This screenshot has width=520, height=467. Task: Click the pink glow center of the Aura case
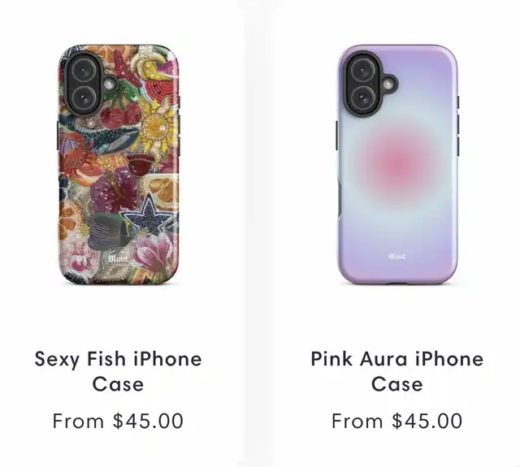coord(397,164)
